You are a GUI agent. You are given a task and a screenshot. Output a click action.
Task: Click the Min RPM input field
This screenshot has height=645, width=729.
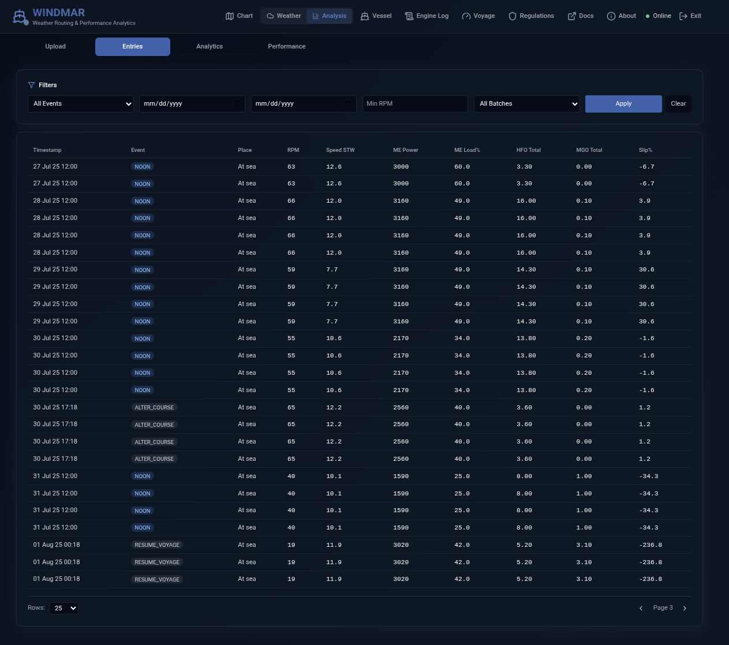[x=414, y=104]
